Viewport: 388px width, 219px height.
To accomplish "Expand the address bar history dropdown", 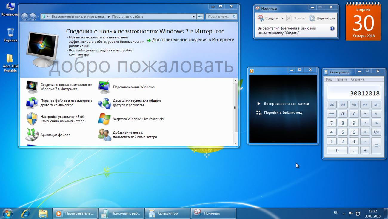I will click(194, 17).
